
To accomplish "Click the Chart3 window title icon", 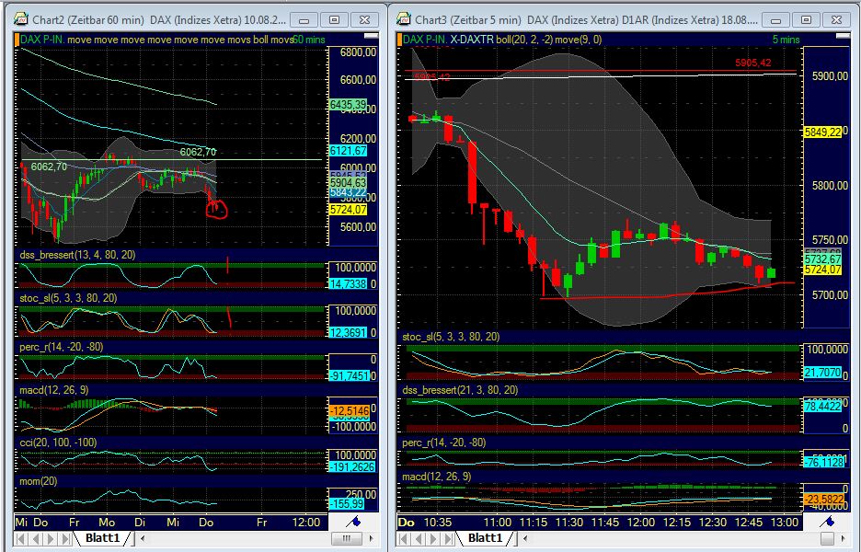I will 404,19.
